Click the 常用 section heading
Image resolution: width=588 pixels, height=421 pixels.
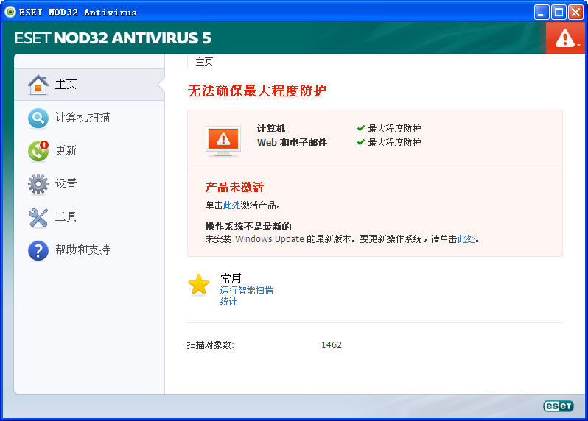[231, 278]
